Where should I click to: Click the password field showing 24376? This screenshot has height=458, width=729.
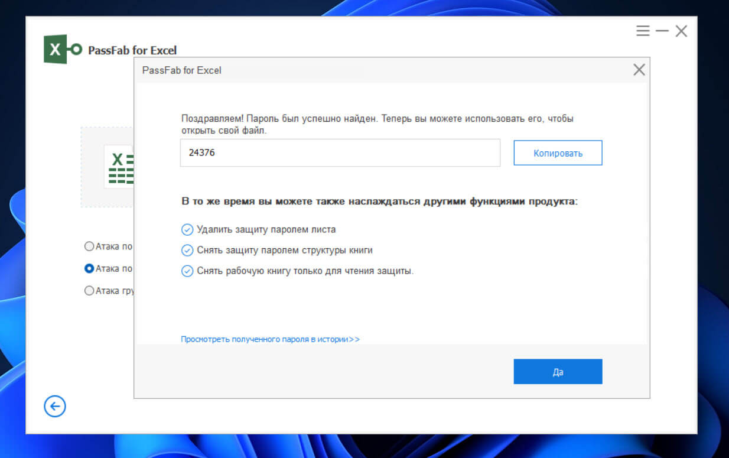(340, 152)
